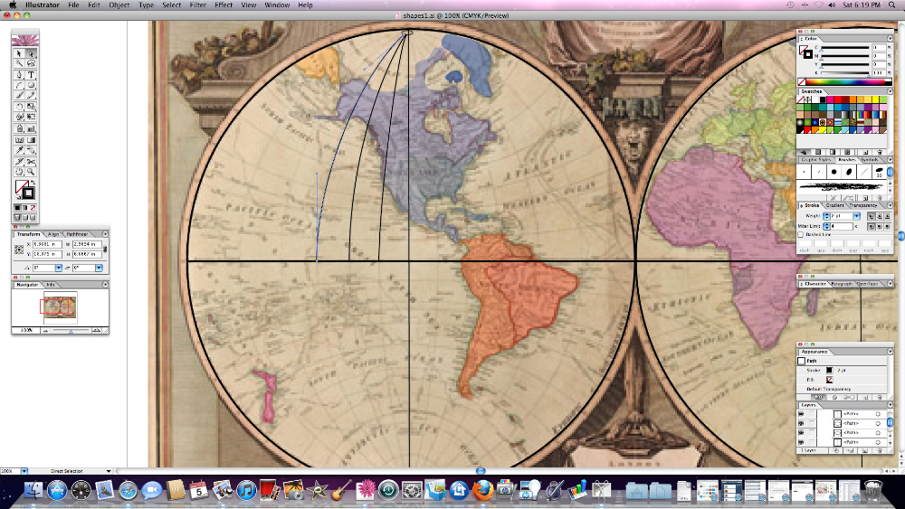905x509 pixels.
Task: Select the Pen tool
Action: coord(19,75)
